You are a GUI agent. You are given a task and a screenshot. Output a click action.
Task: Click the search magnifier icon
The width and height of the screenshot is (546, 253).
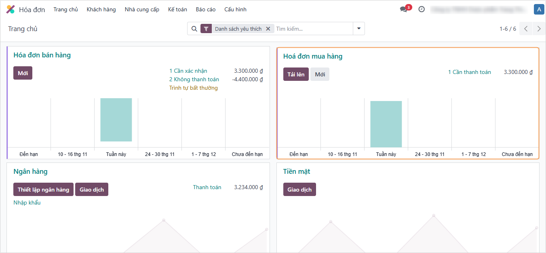point(194,29)
